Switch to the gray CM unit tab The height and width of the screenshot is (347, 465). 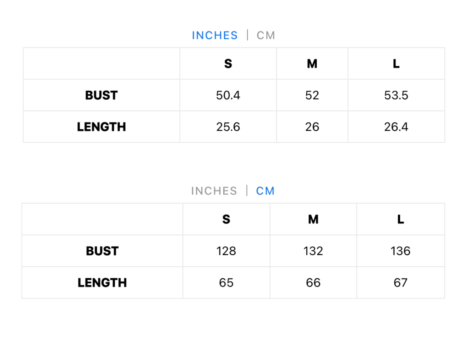(266, 35)
